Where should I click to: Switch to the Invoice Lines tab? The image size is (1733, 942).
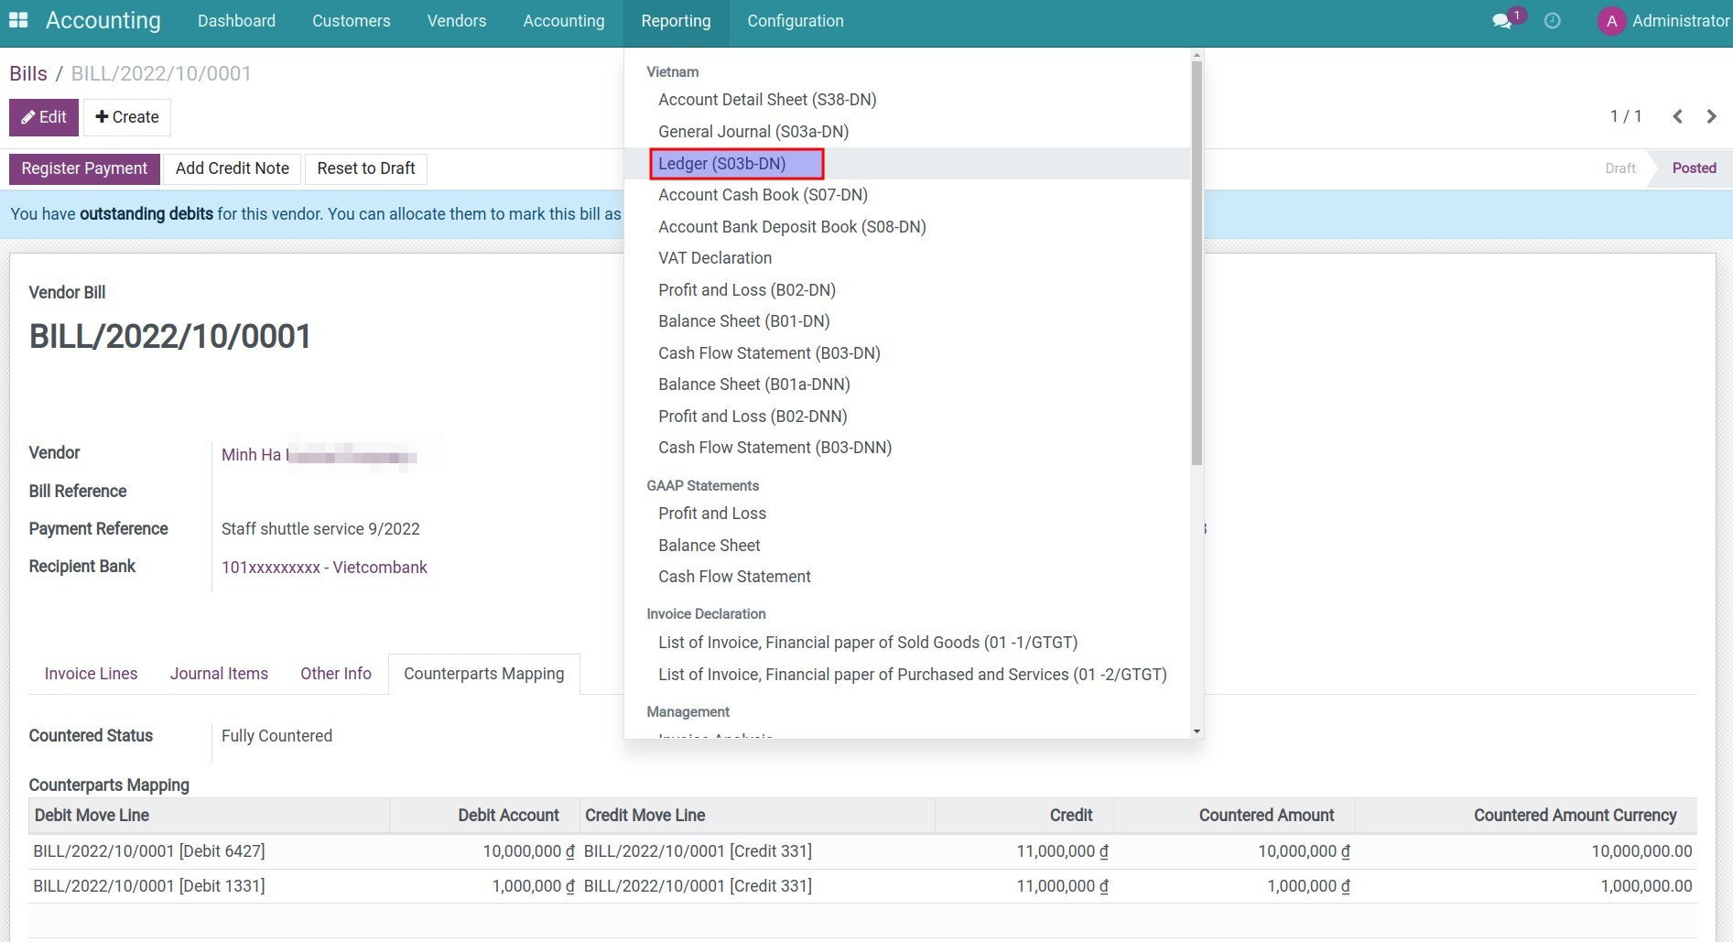pos(91,674)
